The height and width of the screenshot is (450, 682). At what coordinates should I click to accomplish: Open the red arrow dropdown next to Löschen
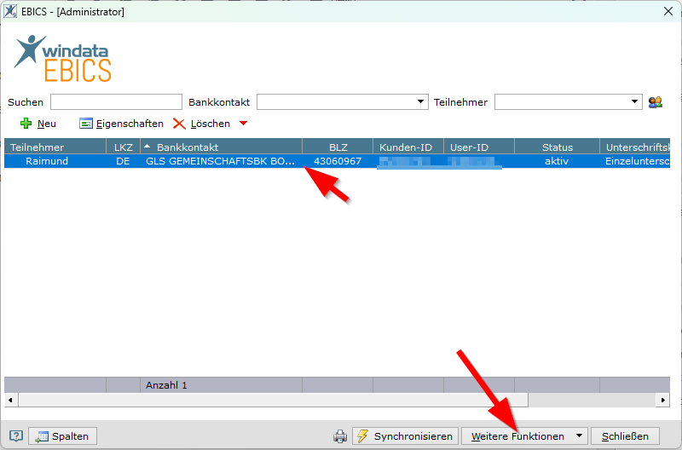[x=243, y=124]
